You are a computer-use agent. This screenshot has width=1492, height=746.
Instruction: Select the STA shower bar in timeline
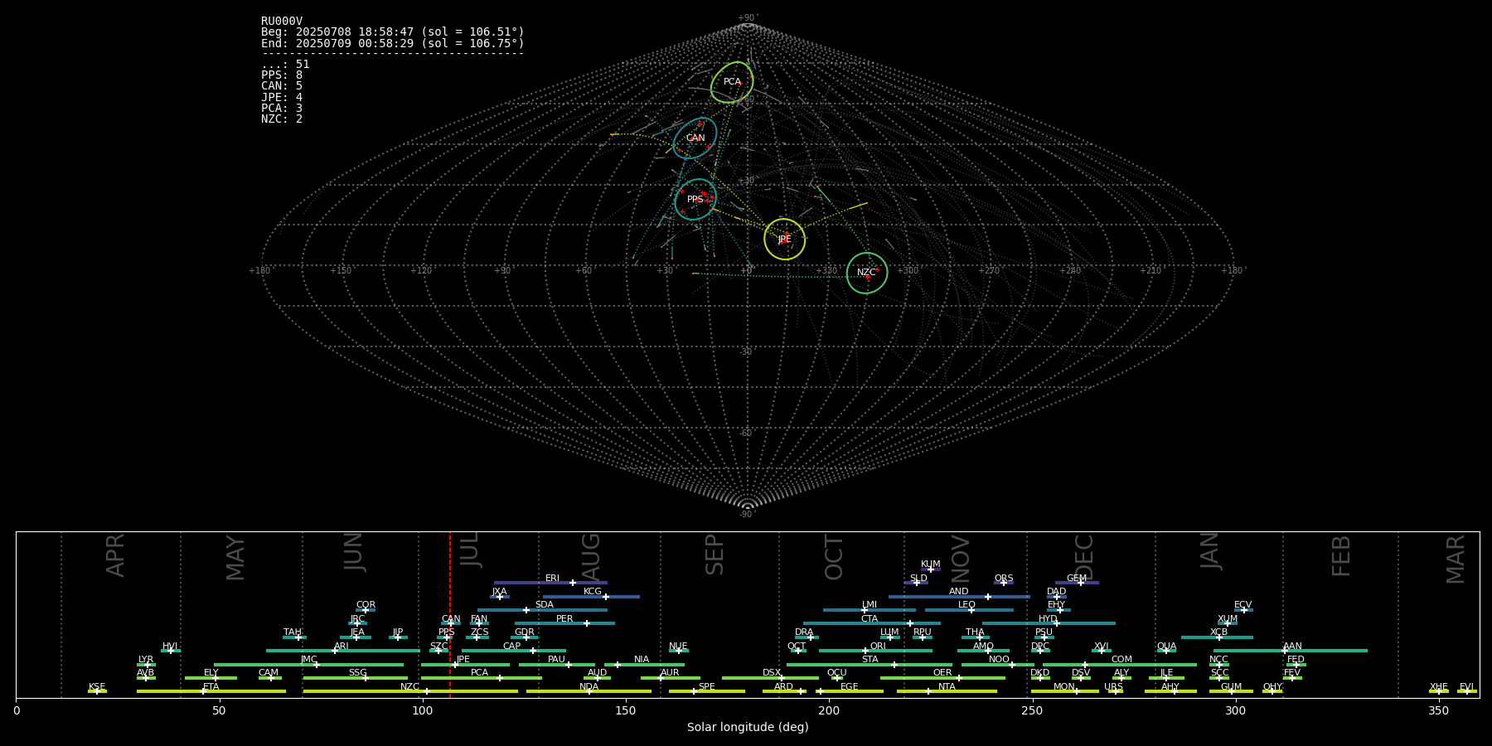(x=870, y=664)
